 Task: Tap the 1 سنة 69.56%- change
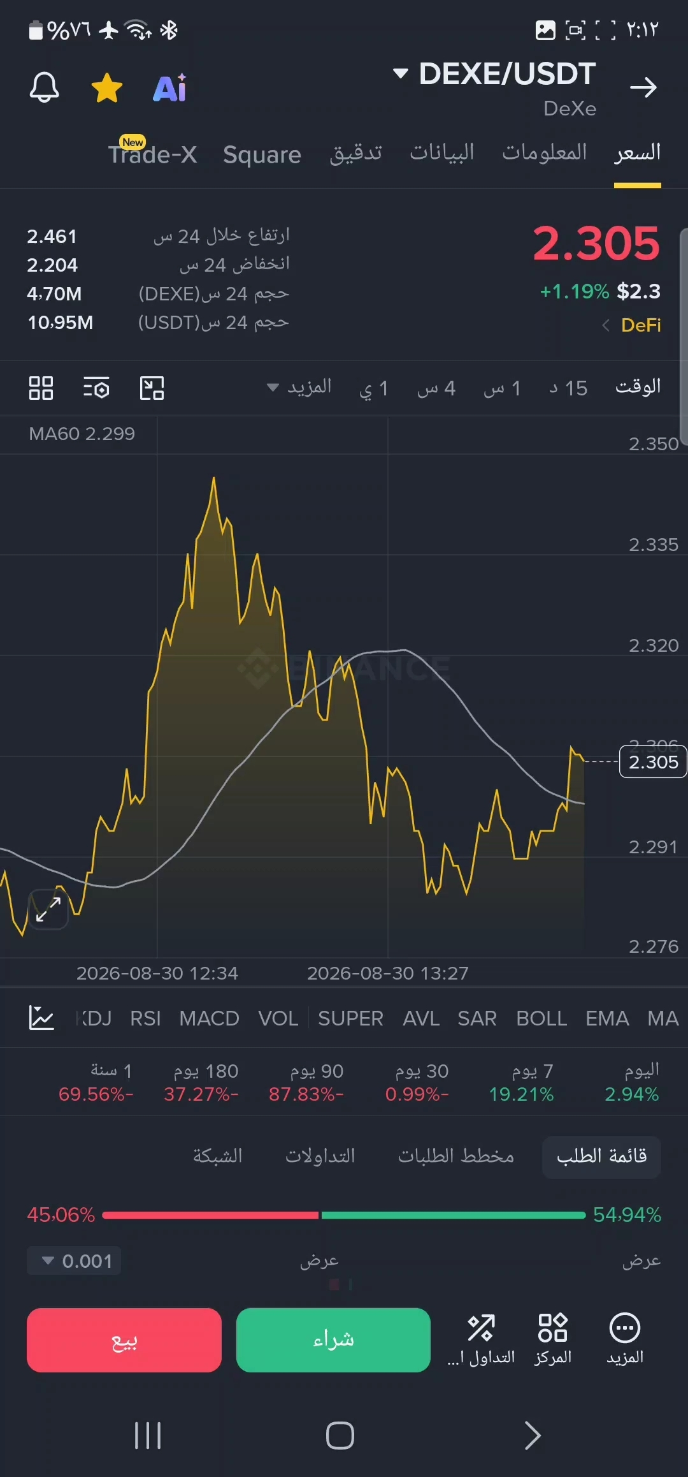tap(96, 1082)
